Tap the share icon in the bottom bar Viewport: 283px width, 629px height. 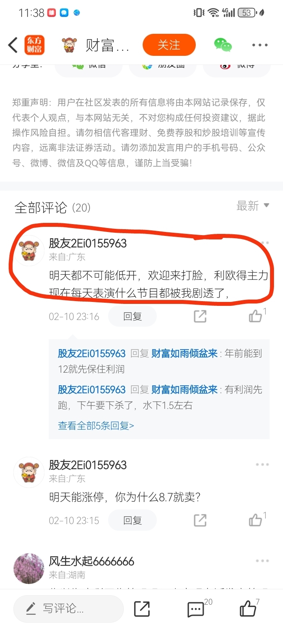coord(142,609)
